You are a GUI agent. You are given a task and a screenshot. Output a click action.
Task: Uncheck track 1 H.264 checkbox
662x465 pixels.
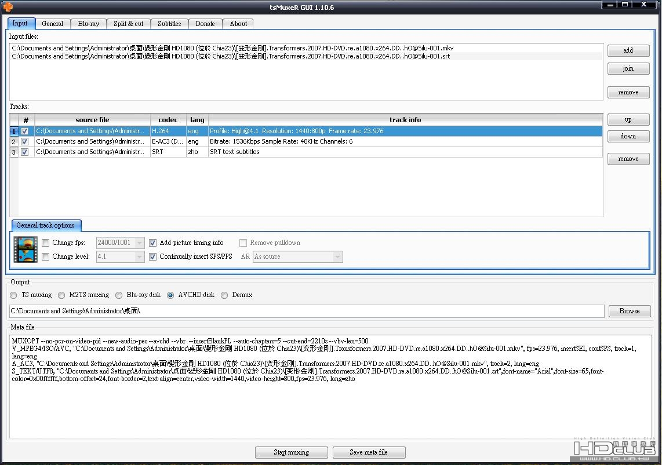[25, 131]
